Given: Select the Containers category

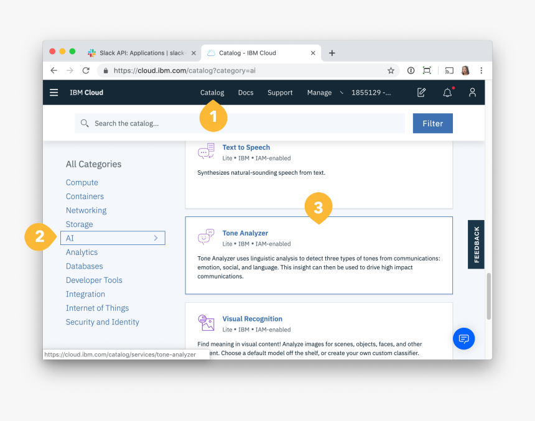Looking at the screenshot, I should pyautogui.click(x=85, y=196).
